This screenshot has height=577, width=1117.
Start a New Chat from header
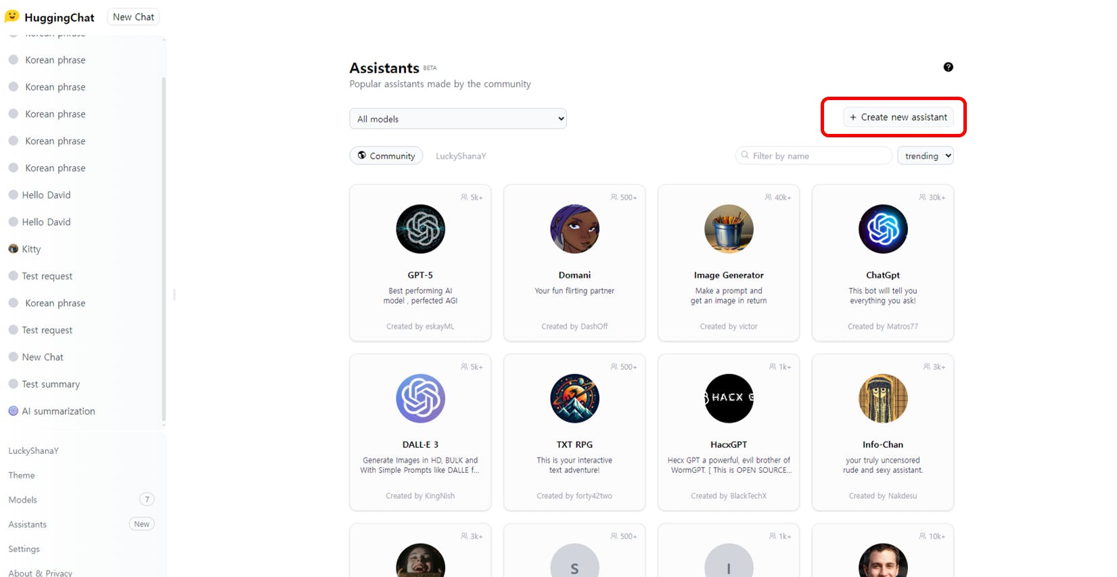[x=133, y=17]
